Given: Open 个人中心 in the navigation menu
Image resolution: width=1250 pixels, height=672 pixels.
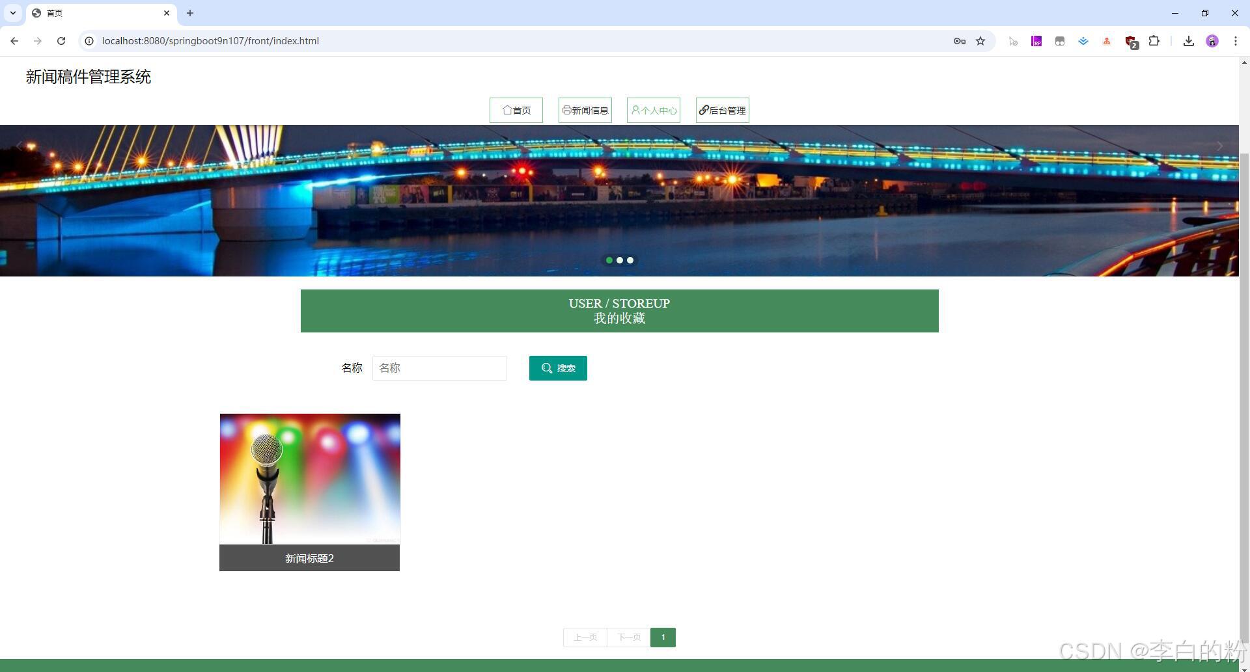Looking at the screenshot, I should (x=654, y=110).
